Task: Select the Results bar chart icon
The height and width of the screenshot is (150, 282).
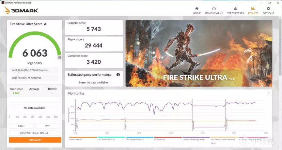Action: 253,8
